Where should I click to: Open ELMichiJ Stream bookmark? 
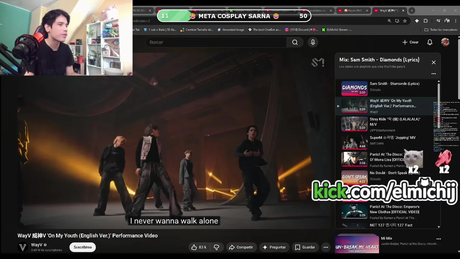[x=337, y=30]
